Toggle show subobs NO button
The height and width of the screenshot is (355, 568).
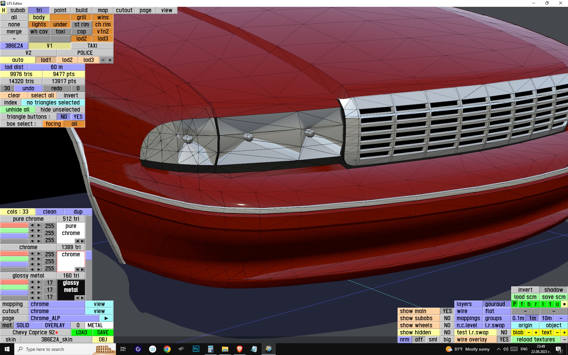coord(447,318)
